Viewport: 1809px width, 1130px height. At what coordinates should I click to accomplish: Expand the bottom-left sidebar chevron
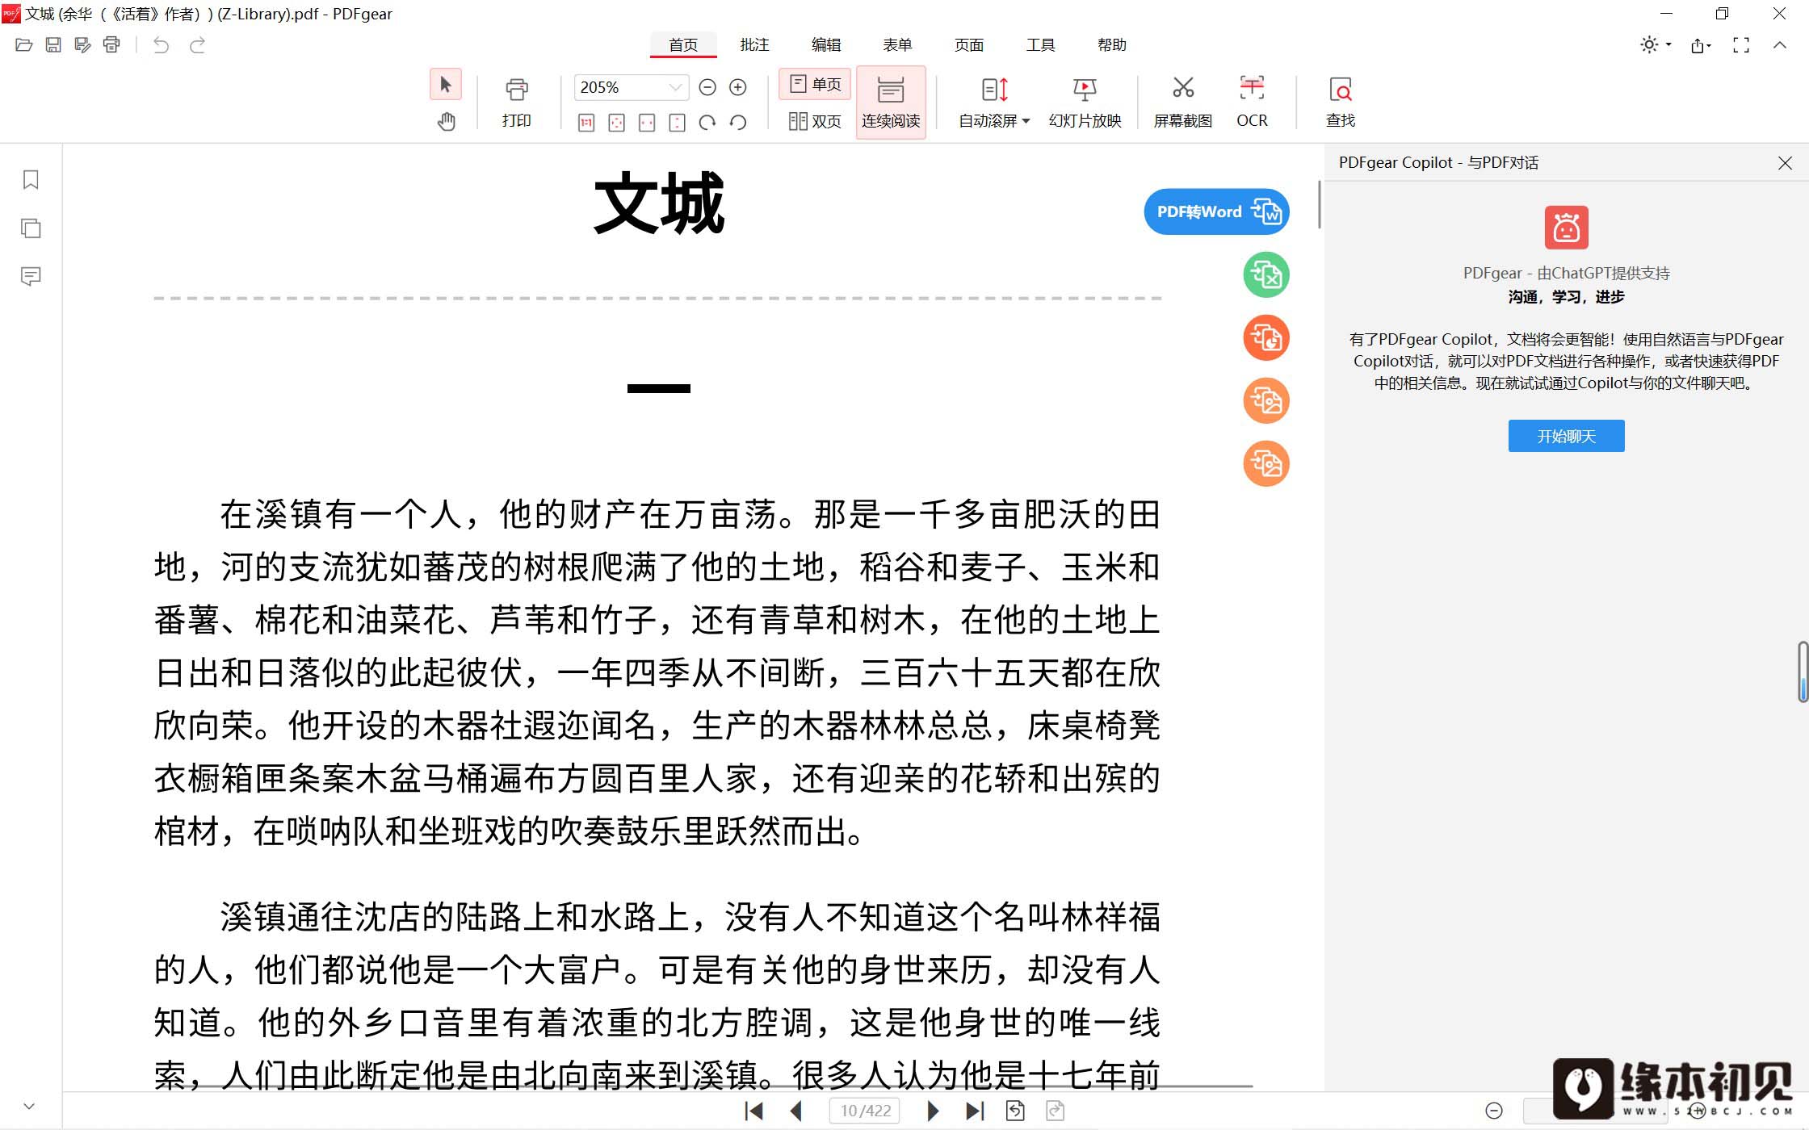[x=29, y=1107]
